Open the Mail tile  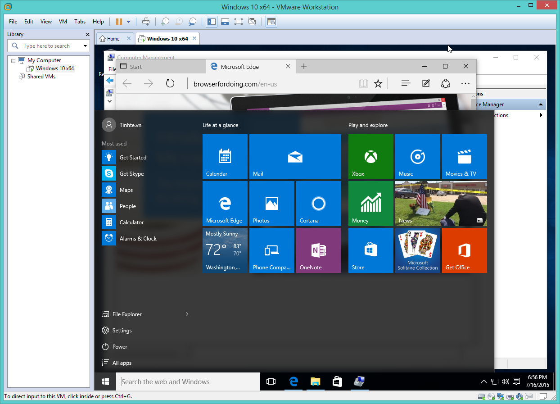pyautogui.click(x=295, y=157)
